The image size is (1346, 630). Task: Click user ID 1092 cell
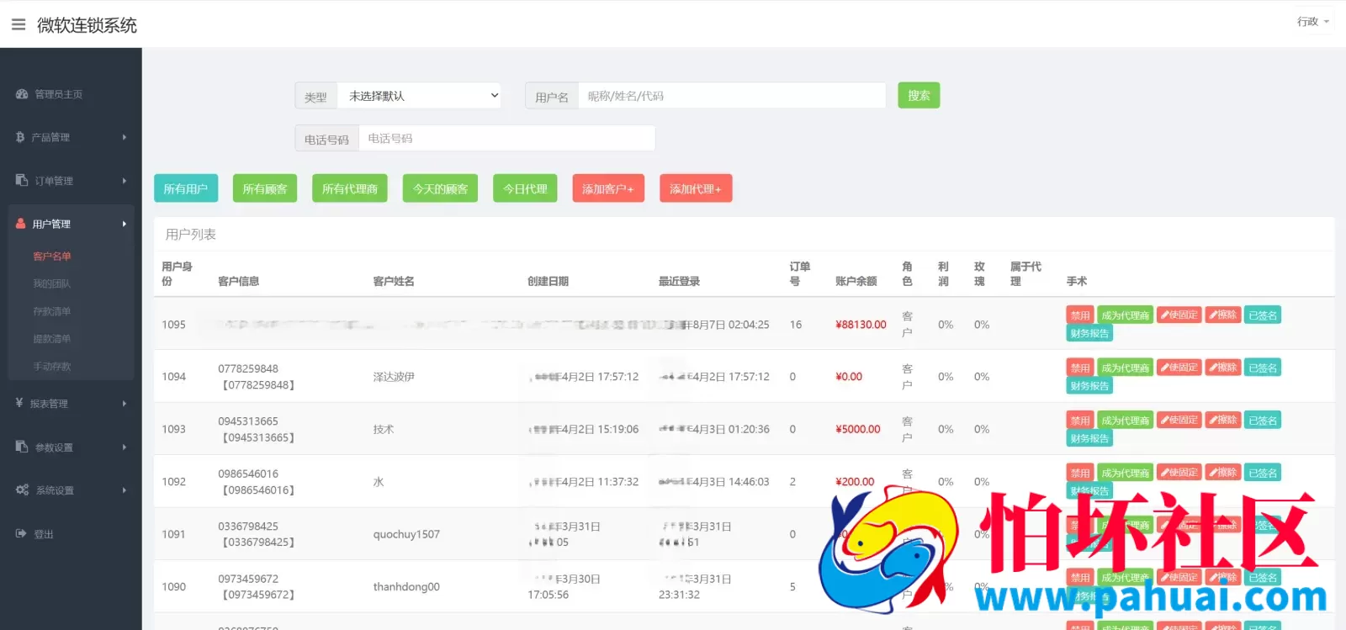(174, 482)
